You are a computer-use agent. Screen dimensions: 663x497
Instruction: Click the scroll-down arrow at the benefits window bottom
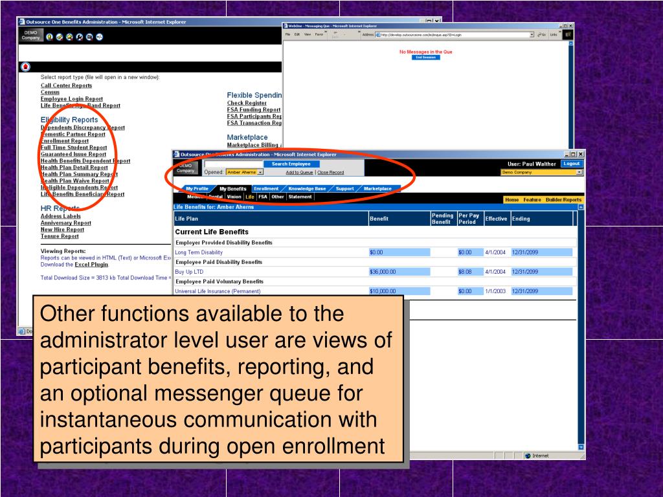point(581,447)
